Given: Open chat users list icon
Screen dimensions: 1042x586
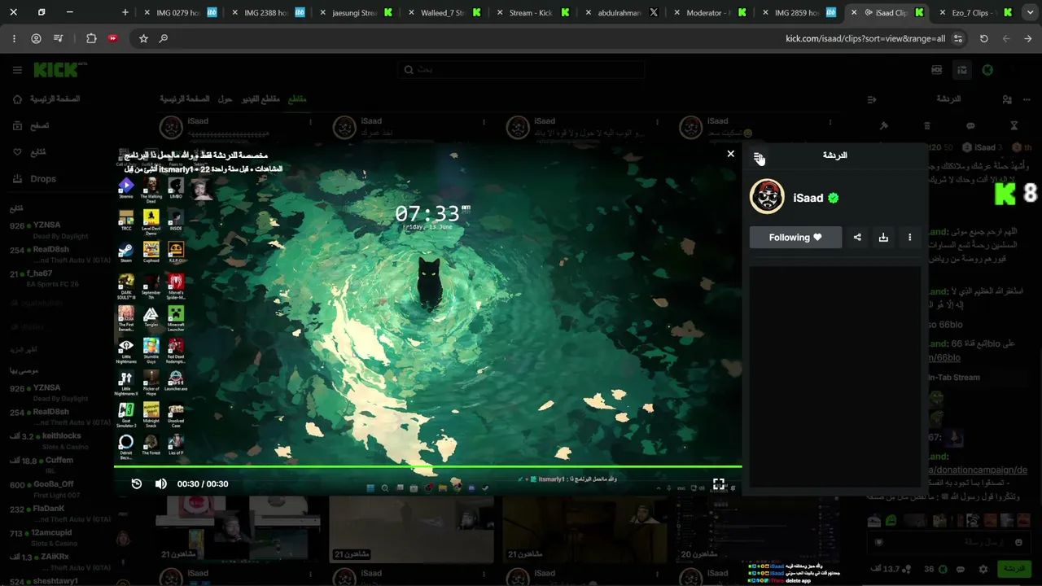Looking at the screenshot, I should click(x=1007, y=99).
